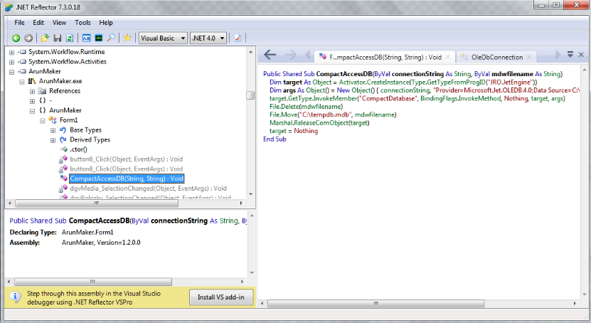Screen dimensions: 591x323
Task: Click the blue 'AB' toolbar icon
Action: click(86, 38)
